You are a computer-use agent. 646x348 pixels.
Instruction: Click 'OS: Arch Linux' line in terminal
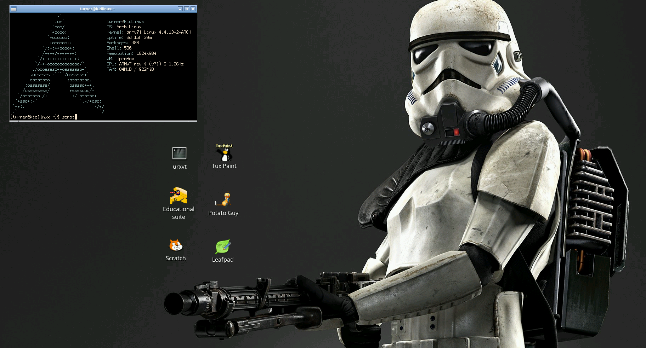[124, 27]
